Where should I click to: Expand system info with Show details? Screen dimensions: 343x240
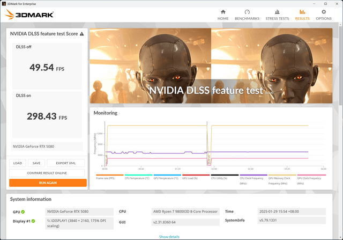tap(169, 237)
